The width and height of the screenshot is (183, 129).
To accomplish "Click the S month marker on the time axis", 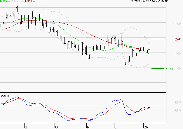I will pyautogui.click(x=26, y=127).
